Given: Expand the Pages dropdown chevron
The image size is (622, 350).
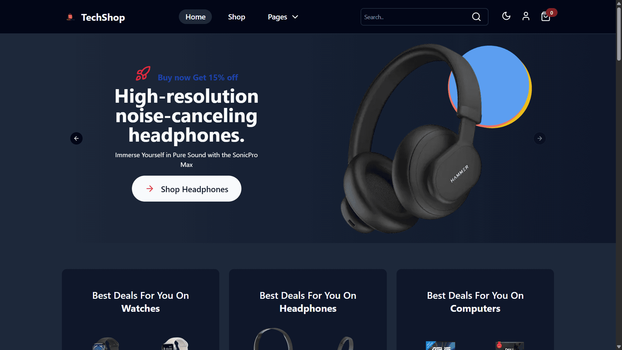Looking at the screenshot, I should (x=295, y=17).
